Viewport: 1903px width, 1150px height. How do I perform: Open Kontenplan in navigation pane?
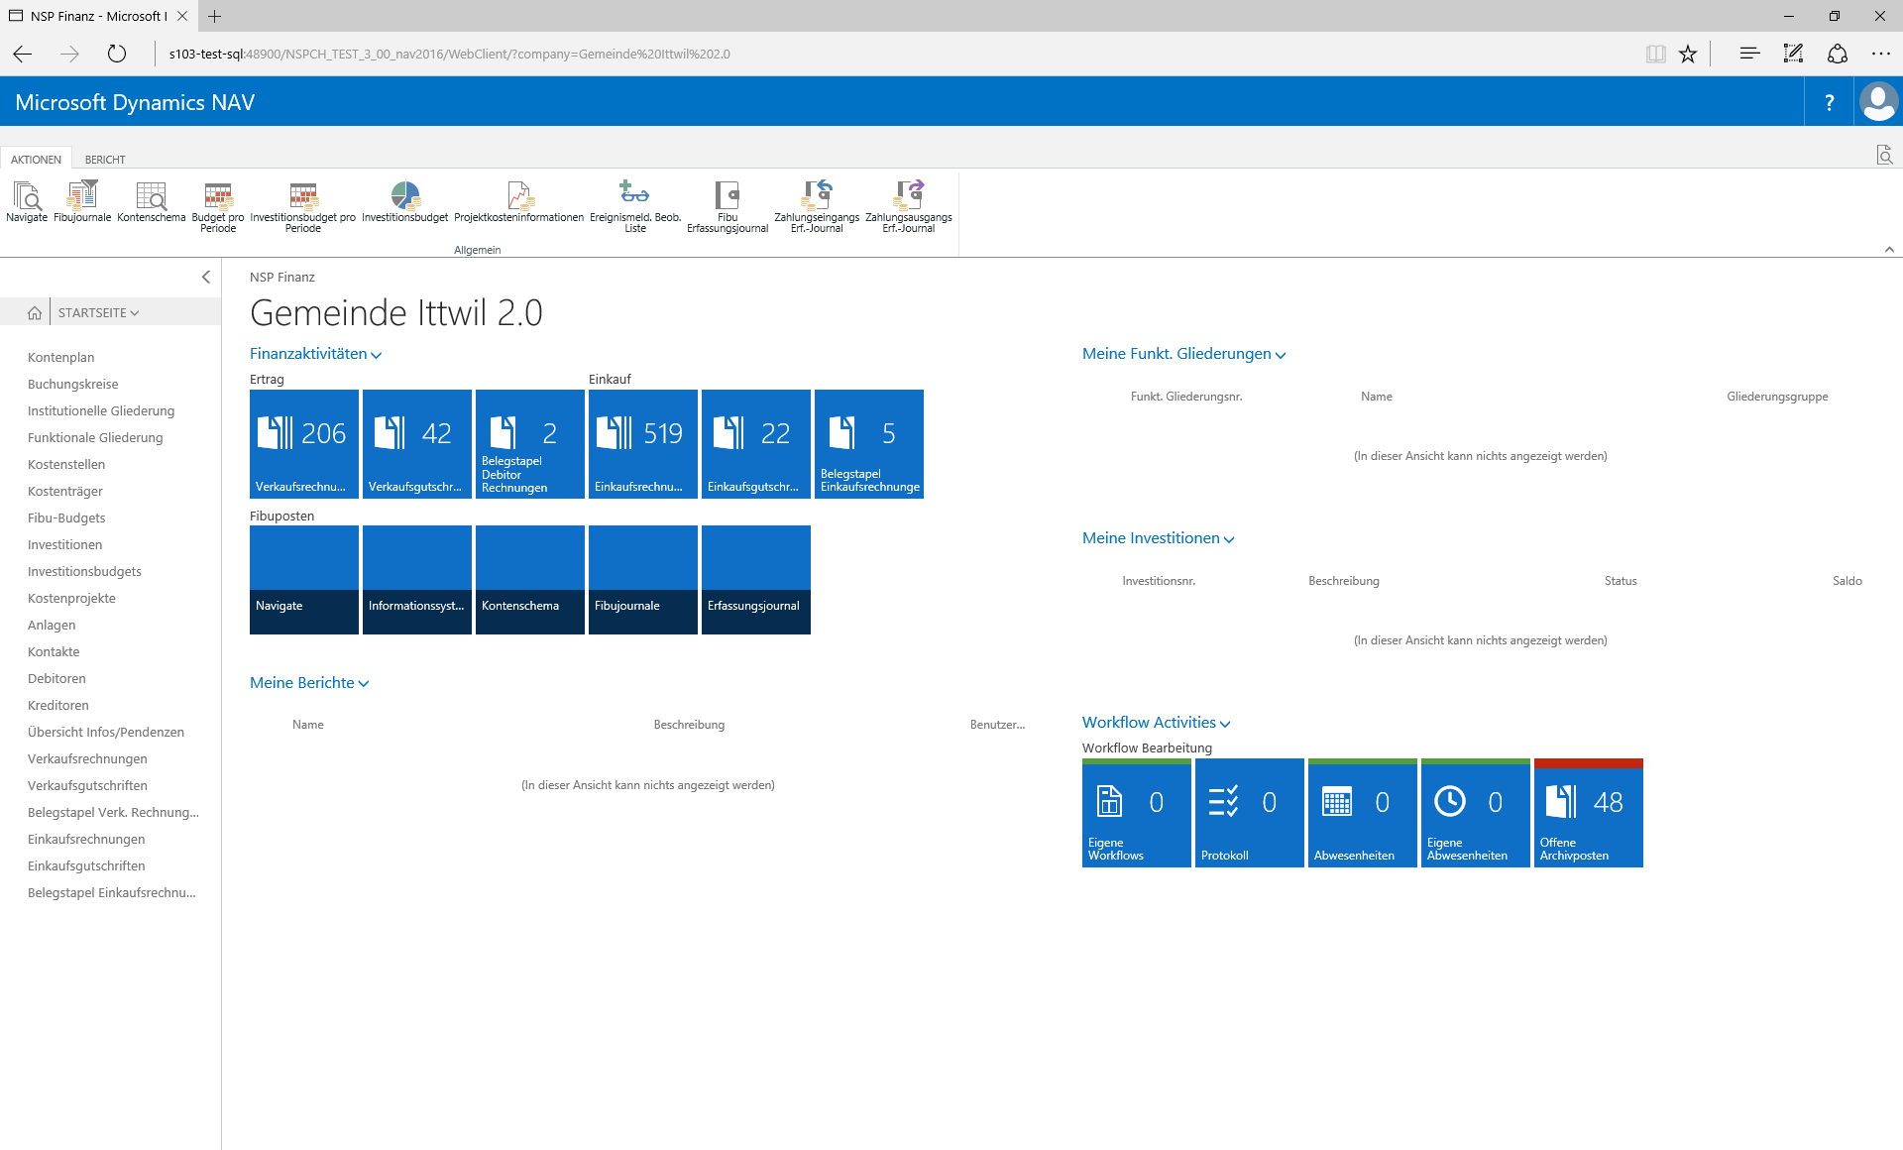[x=61, y=357]
